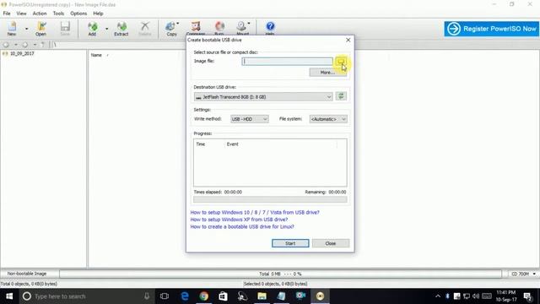540x304 pixels.
Task: Open the New dropdown arrow in toolbar
Action: [x=26, y=29]
